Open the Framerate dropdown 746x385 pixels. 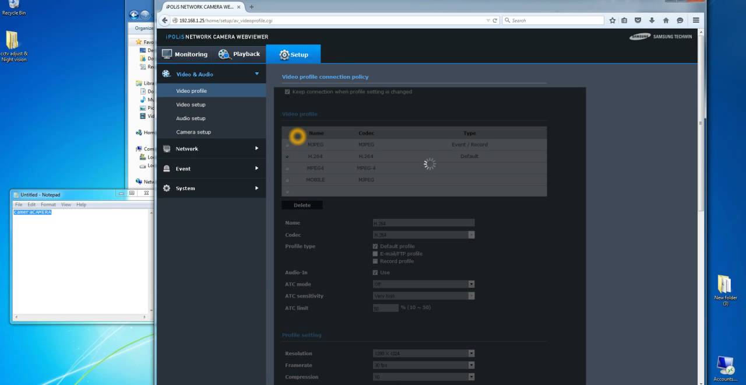point(424,365)
